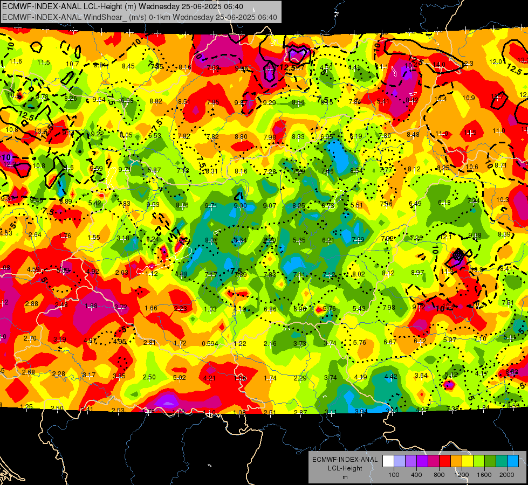The width and height of the screenshot is (528, 485).
Task: Click the wind shear value 4.88
Action: tap(181, 274)
